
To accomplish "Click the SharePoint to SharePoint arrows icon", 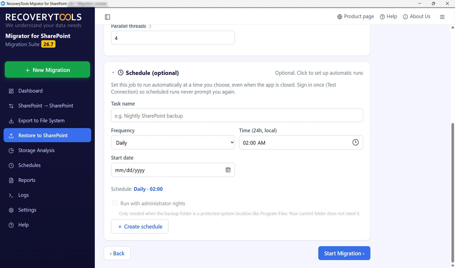I will tap(11, 106).
